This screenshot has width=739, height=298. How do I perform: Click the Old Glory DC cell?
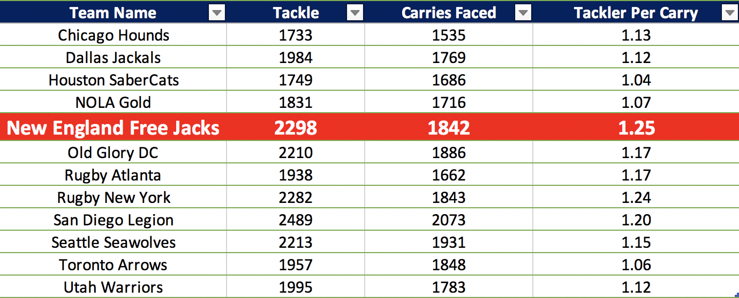click(x=114, y=153)
